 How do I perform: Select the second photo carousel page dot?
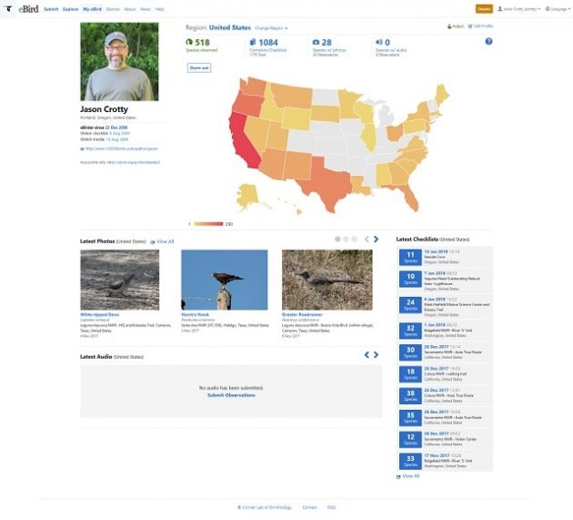click(346, 239)
